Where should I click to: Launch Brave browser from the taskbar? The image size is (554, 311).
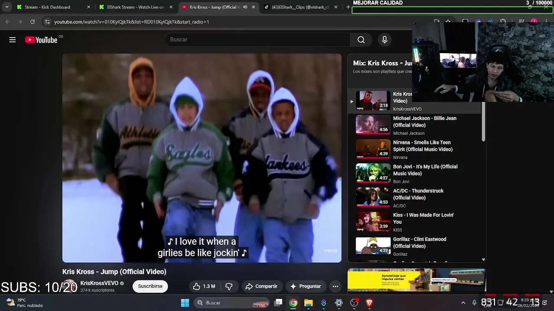coord(369,303)
